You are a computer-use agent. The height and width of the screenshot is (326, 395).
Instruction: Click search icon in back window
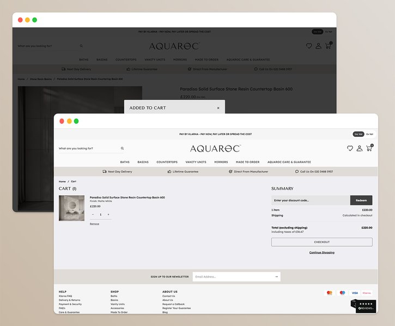[x=81, y=46]
